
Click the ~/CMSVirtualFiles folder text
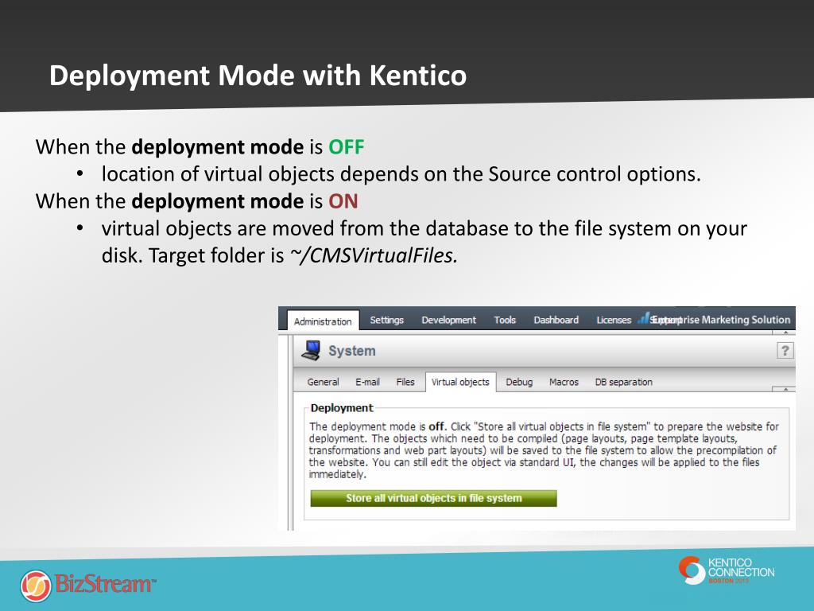tap(374, 255)
